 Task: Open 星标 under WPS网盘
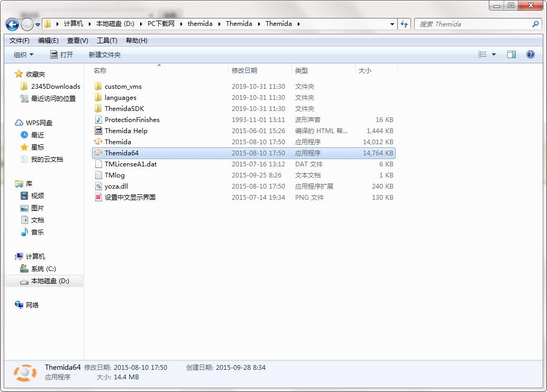click(32, 147)
